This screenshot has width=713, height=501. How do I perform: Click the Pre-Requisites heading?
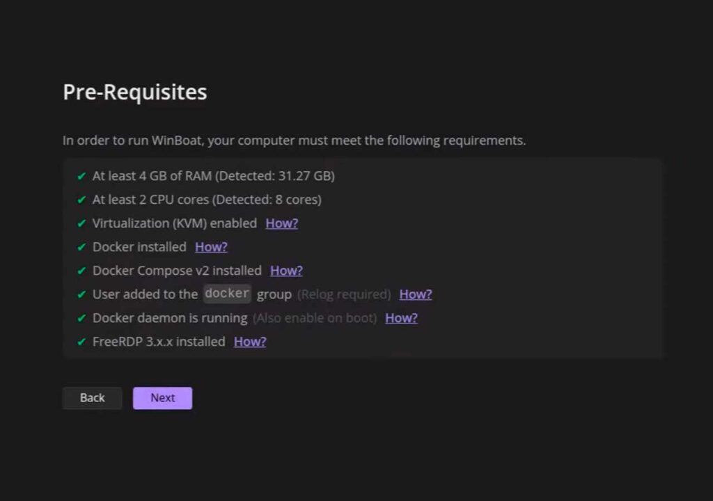tap(135, 93)
